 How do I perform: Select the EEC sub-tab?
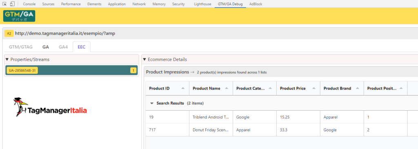pyautogui.click(x=82, y=47)
